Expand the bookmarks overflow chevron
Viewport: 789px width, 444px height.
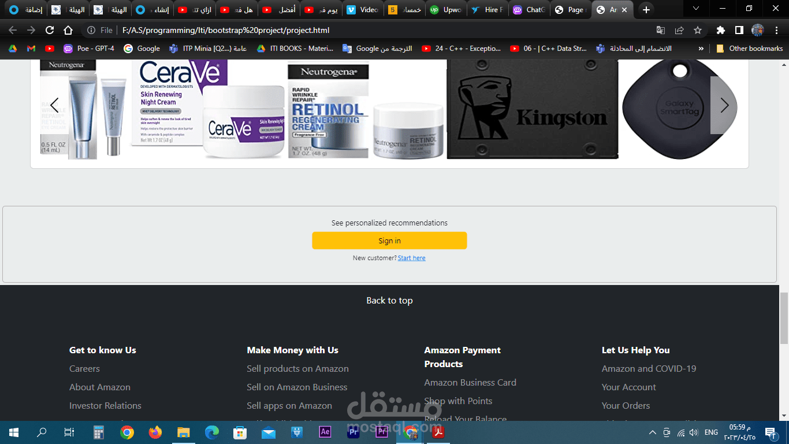pyautogui.click(x=701, y=49)
